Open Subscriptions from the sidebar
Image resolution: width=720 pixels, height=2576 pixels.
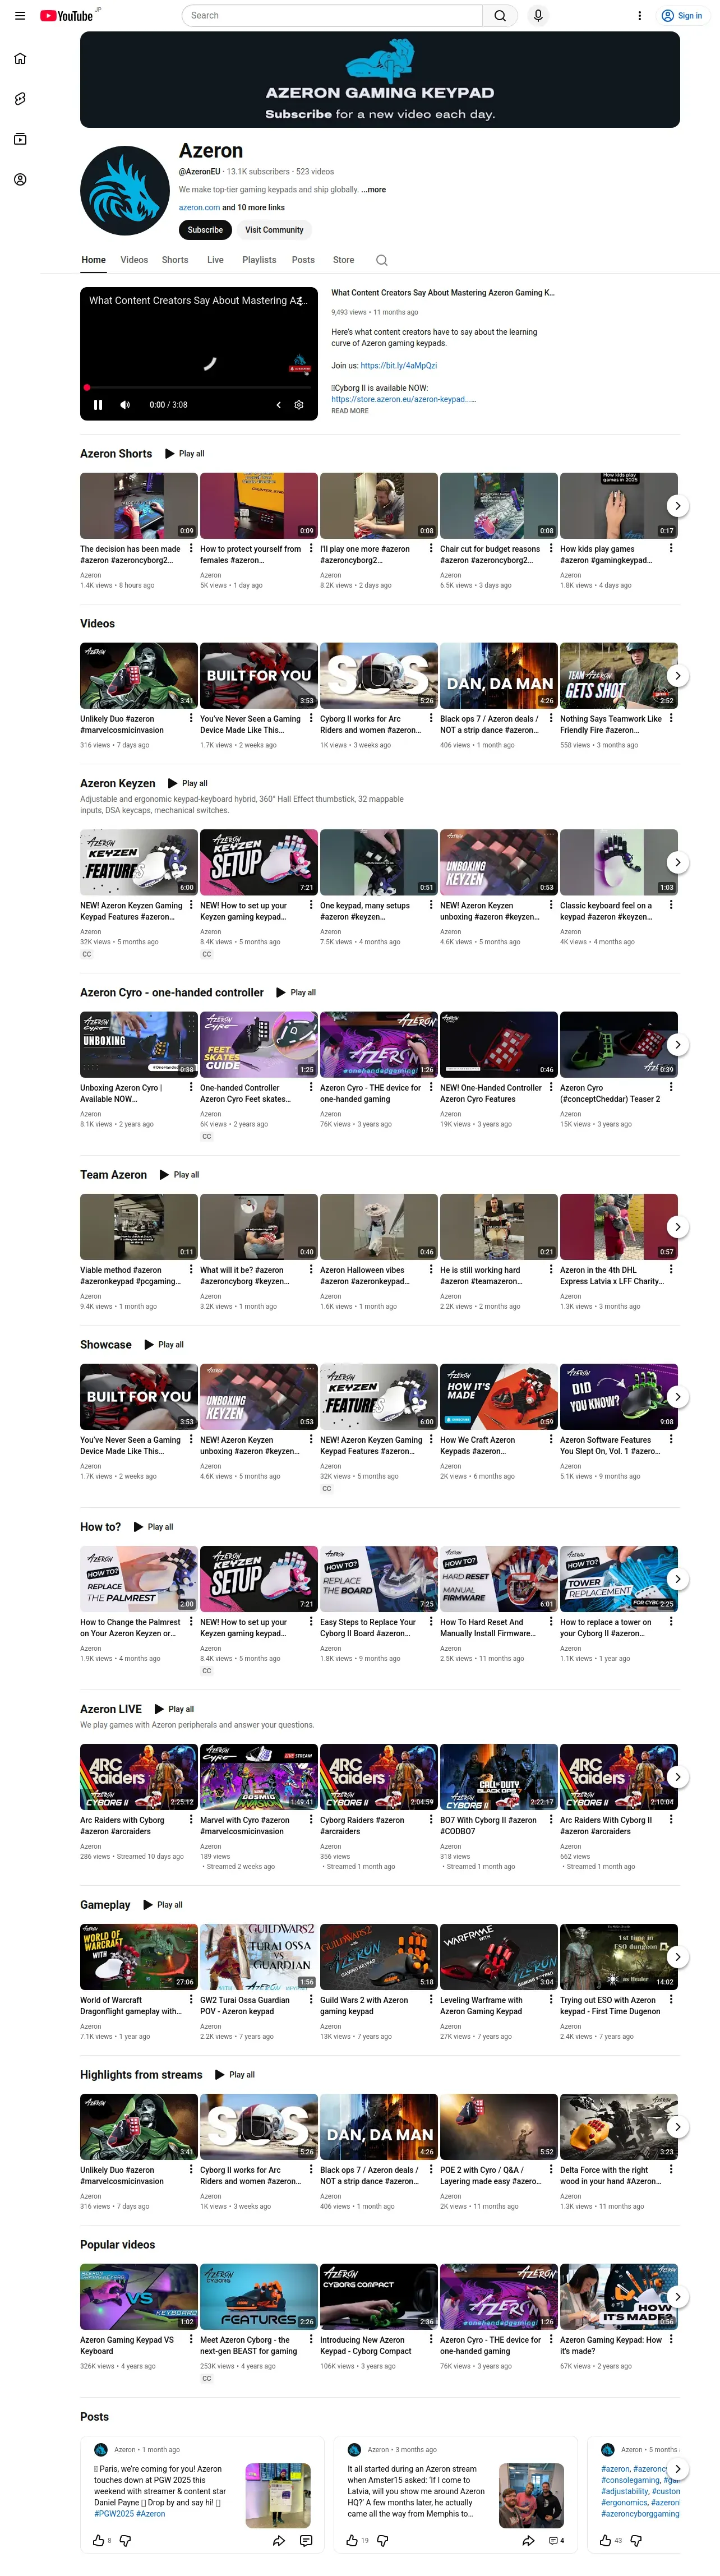tap(20, 139)
